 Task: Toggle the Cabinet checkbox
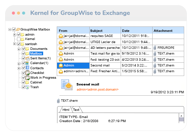click(x=23, y=82)
